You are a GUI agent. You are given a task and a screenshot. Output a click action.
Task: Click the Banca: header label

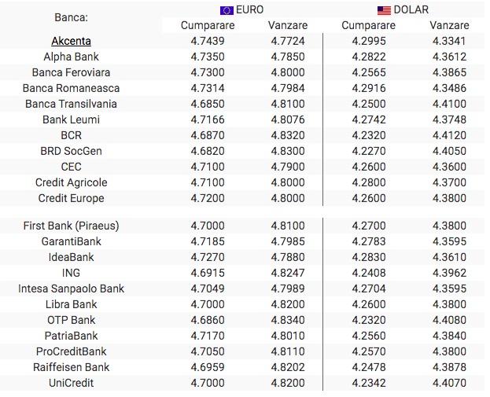71,17
